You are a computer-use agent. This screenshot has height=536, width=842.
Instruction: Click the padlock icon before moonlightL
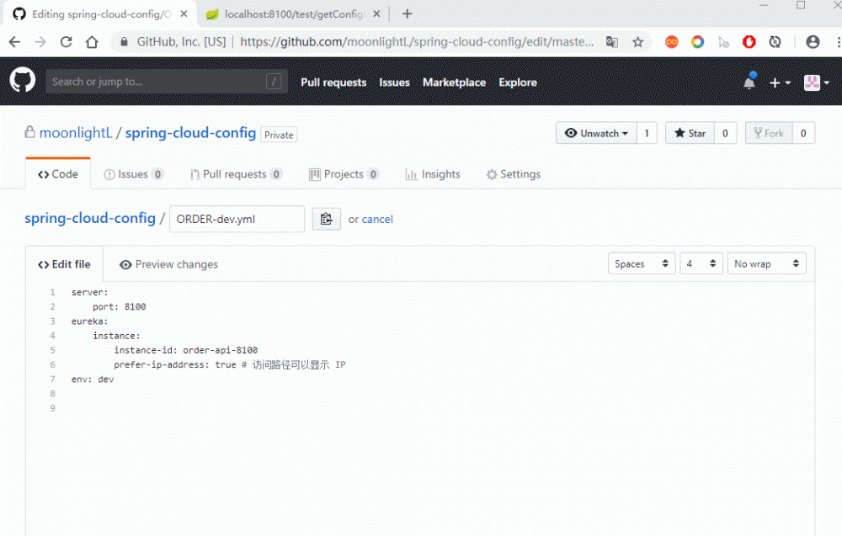29,133
